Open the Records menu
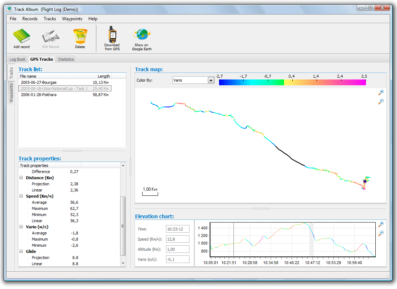This screenshot has height=289, width=397. click(30, 19)
